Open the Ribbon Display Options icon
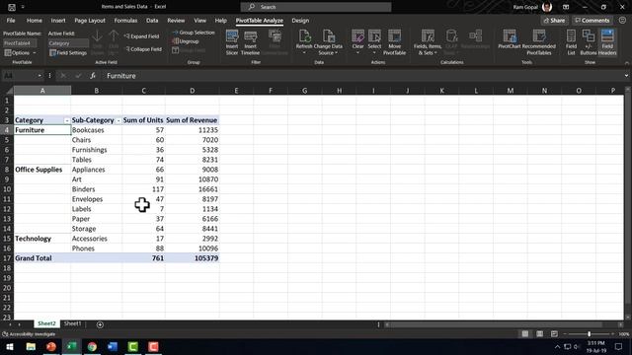This screenshot has height=355, width=632. click(566, 7)
